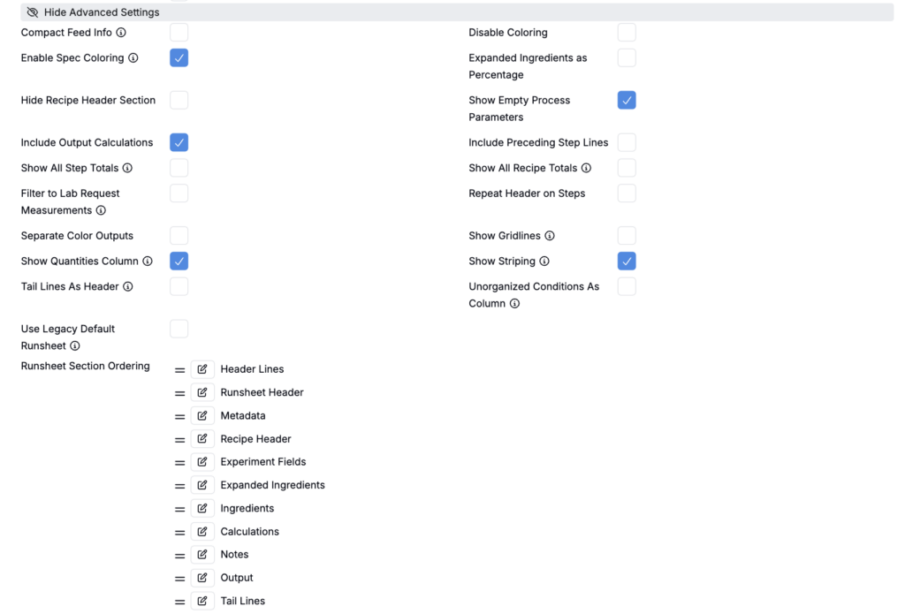Click the edit icon next to Metadata
The image size is (905, 614).
point(202,415)
